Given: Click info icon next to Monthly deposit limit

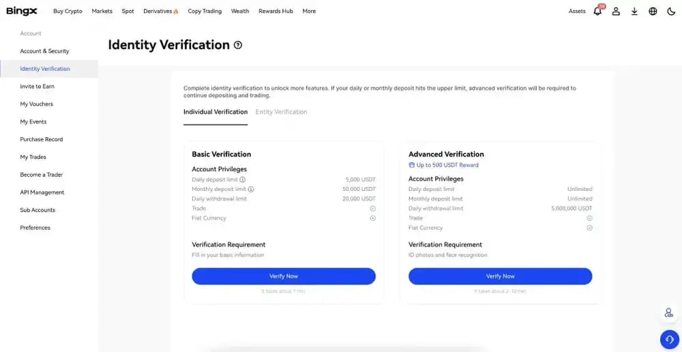Looking at the screenshot, I should click(x=251, y=189).
